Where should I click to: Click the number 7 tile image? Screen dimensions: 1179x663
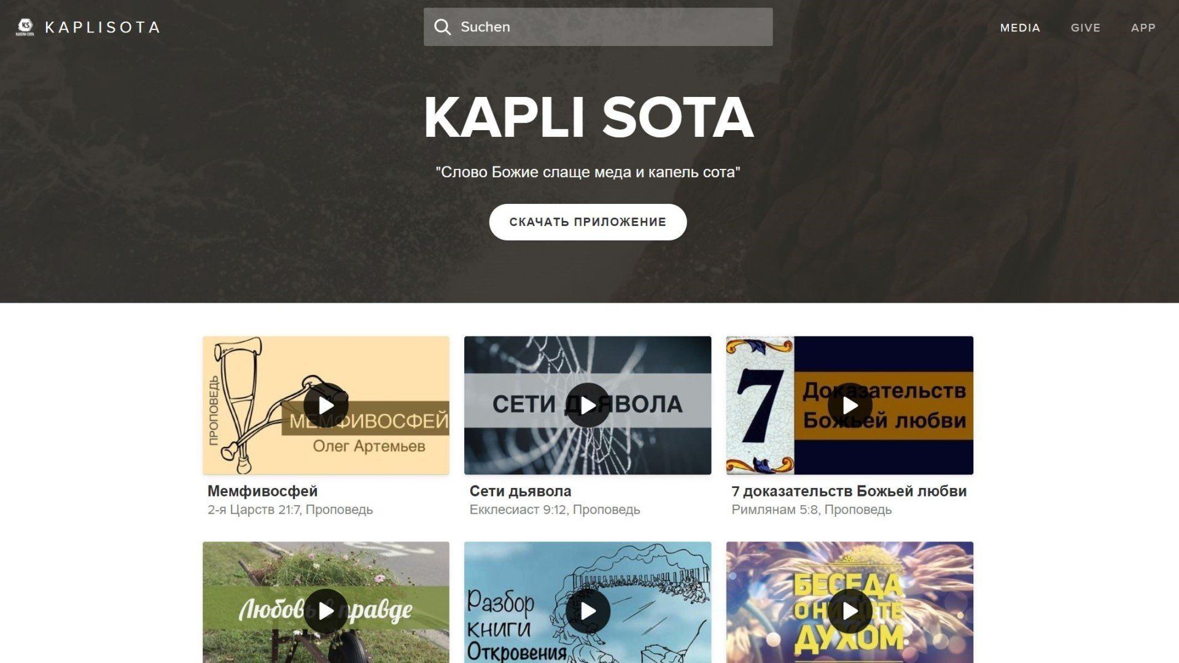pyautogui.click(x=760, y=405)
